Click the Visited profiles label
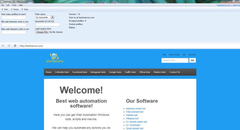 [x=76, y=24]
